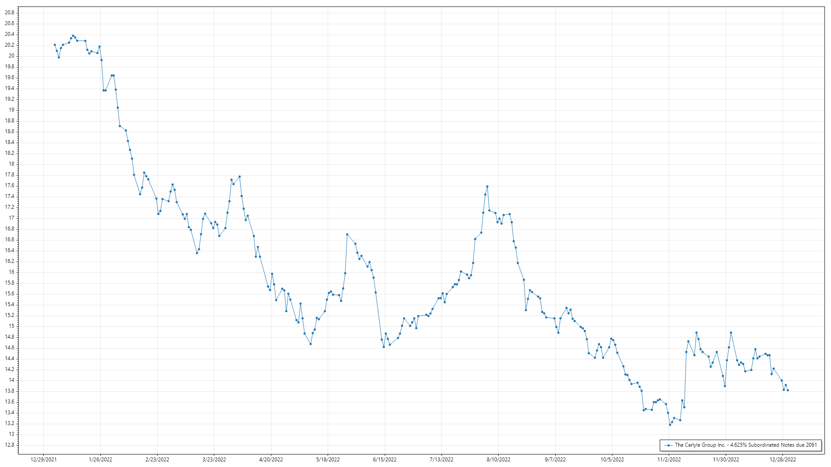Click the 1/26/2022 date axis label
831x467 pixels.
[100, 460]
